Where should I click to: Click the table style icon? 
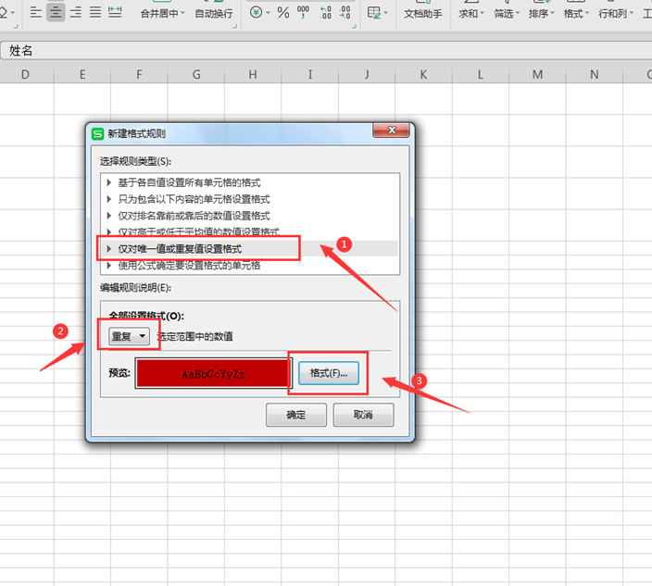pyautogui.click(x=374, y=13)
